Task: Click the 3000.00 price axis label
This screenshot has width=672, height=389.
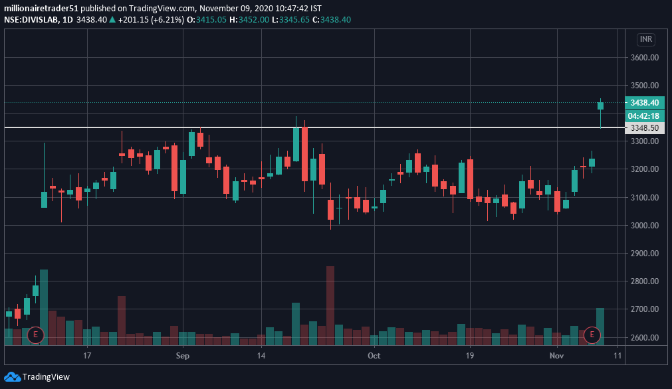Action: coord(645,225)
